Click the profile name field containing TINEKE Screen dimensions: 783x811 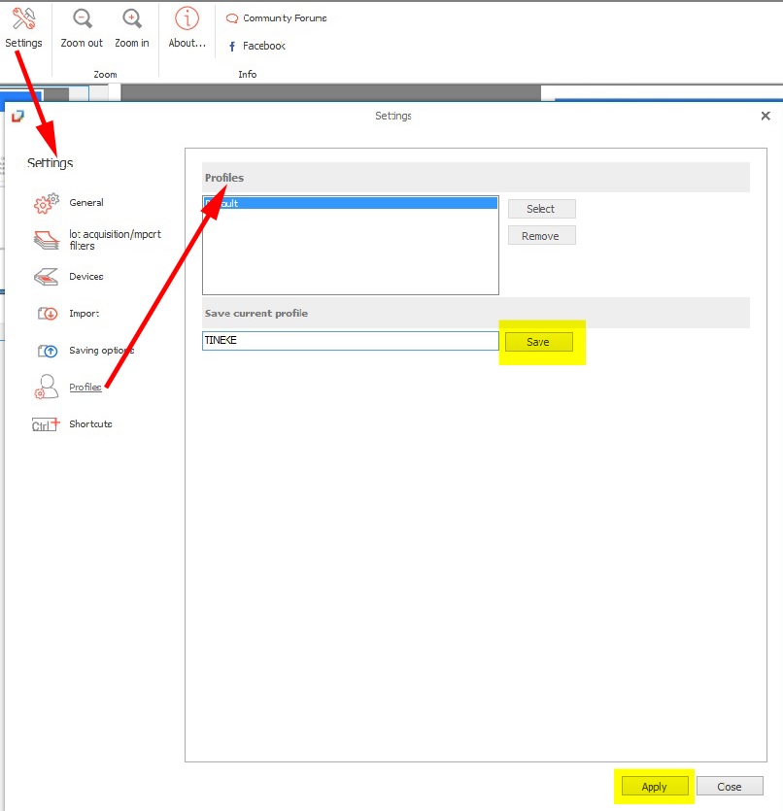coord(350,340)
